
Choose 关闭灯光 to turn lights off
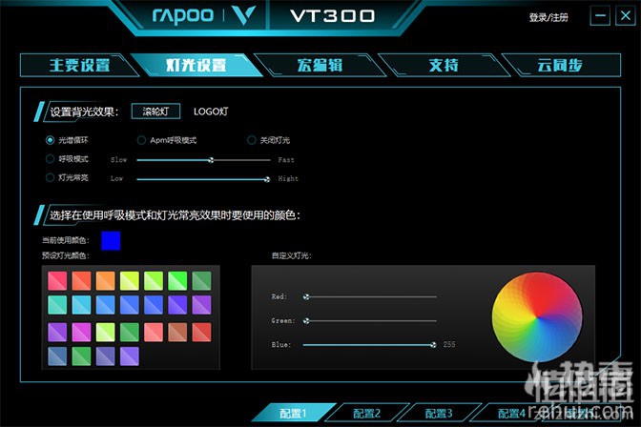tap(252, 140)
